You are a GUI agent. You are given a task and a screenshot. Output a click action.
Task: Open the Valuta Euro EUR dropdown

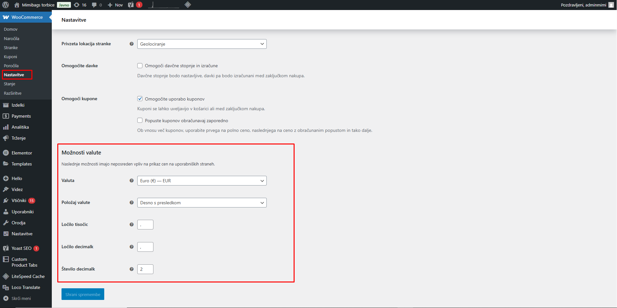tap(202, 181)
